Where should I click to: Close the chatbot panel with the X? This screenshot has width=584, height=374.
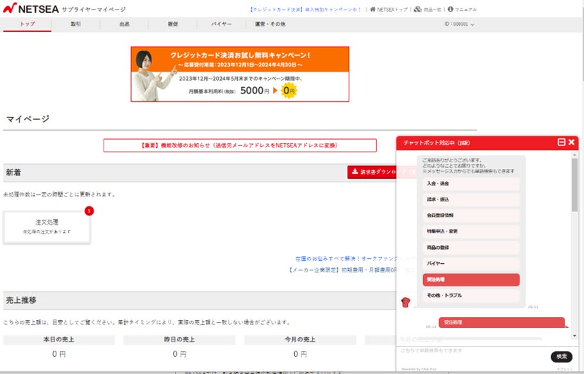point(572,142)
